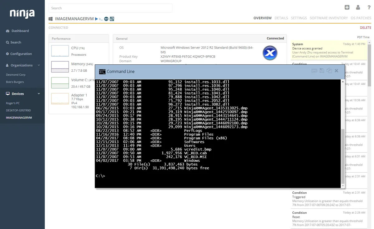The width and height of the screenshot is (374, 229).
Task: Click the red DELETE link
Action: pyautogui.click(x=365, y=28)
